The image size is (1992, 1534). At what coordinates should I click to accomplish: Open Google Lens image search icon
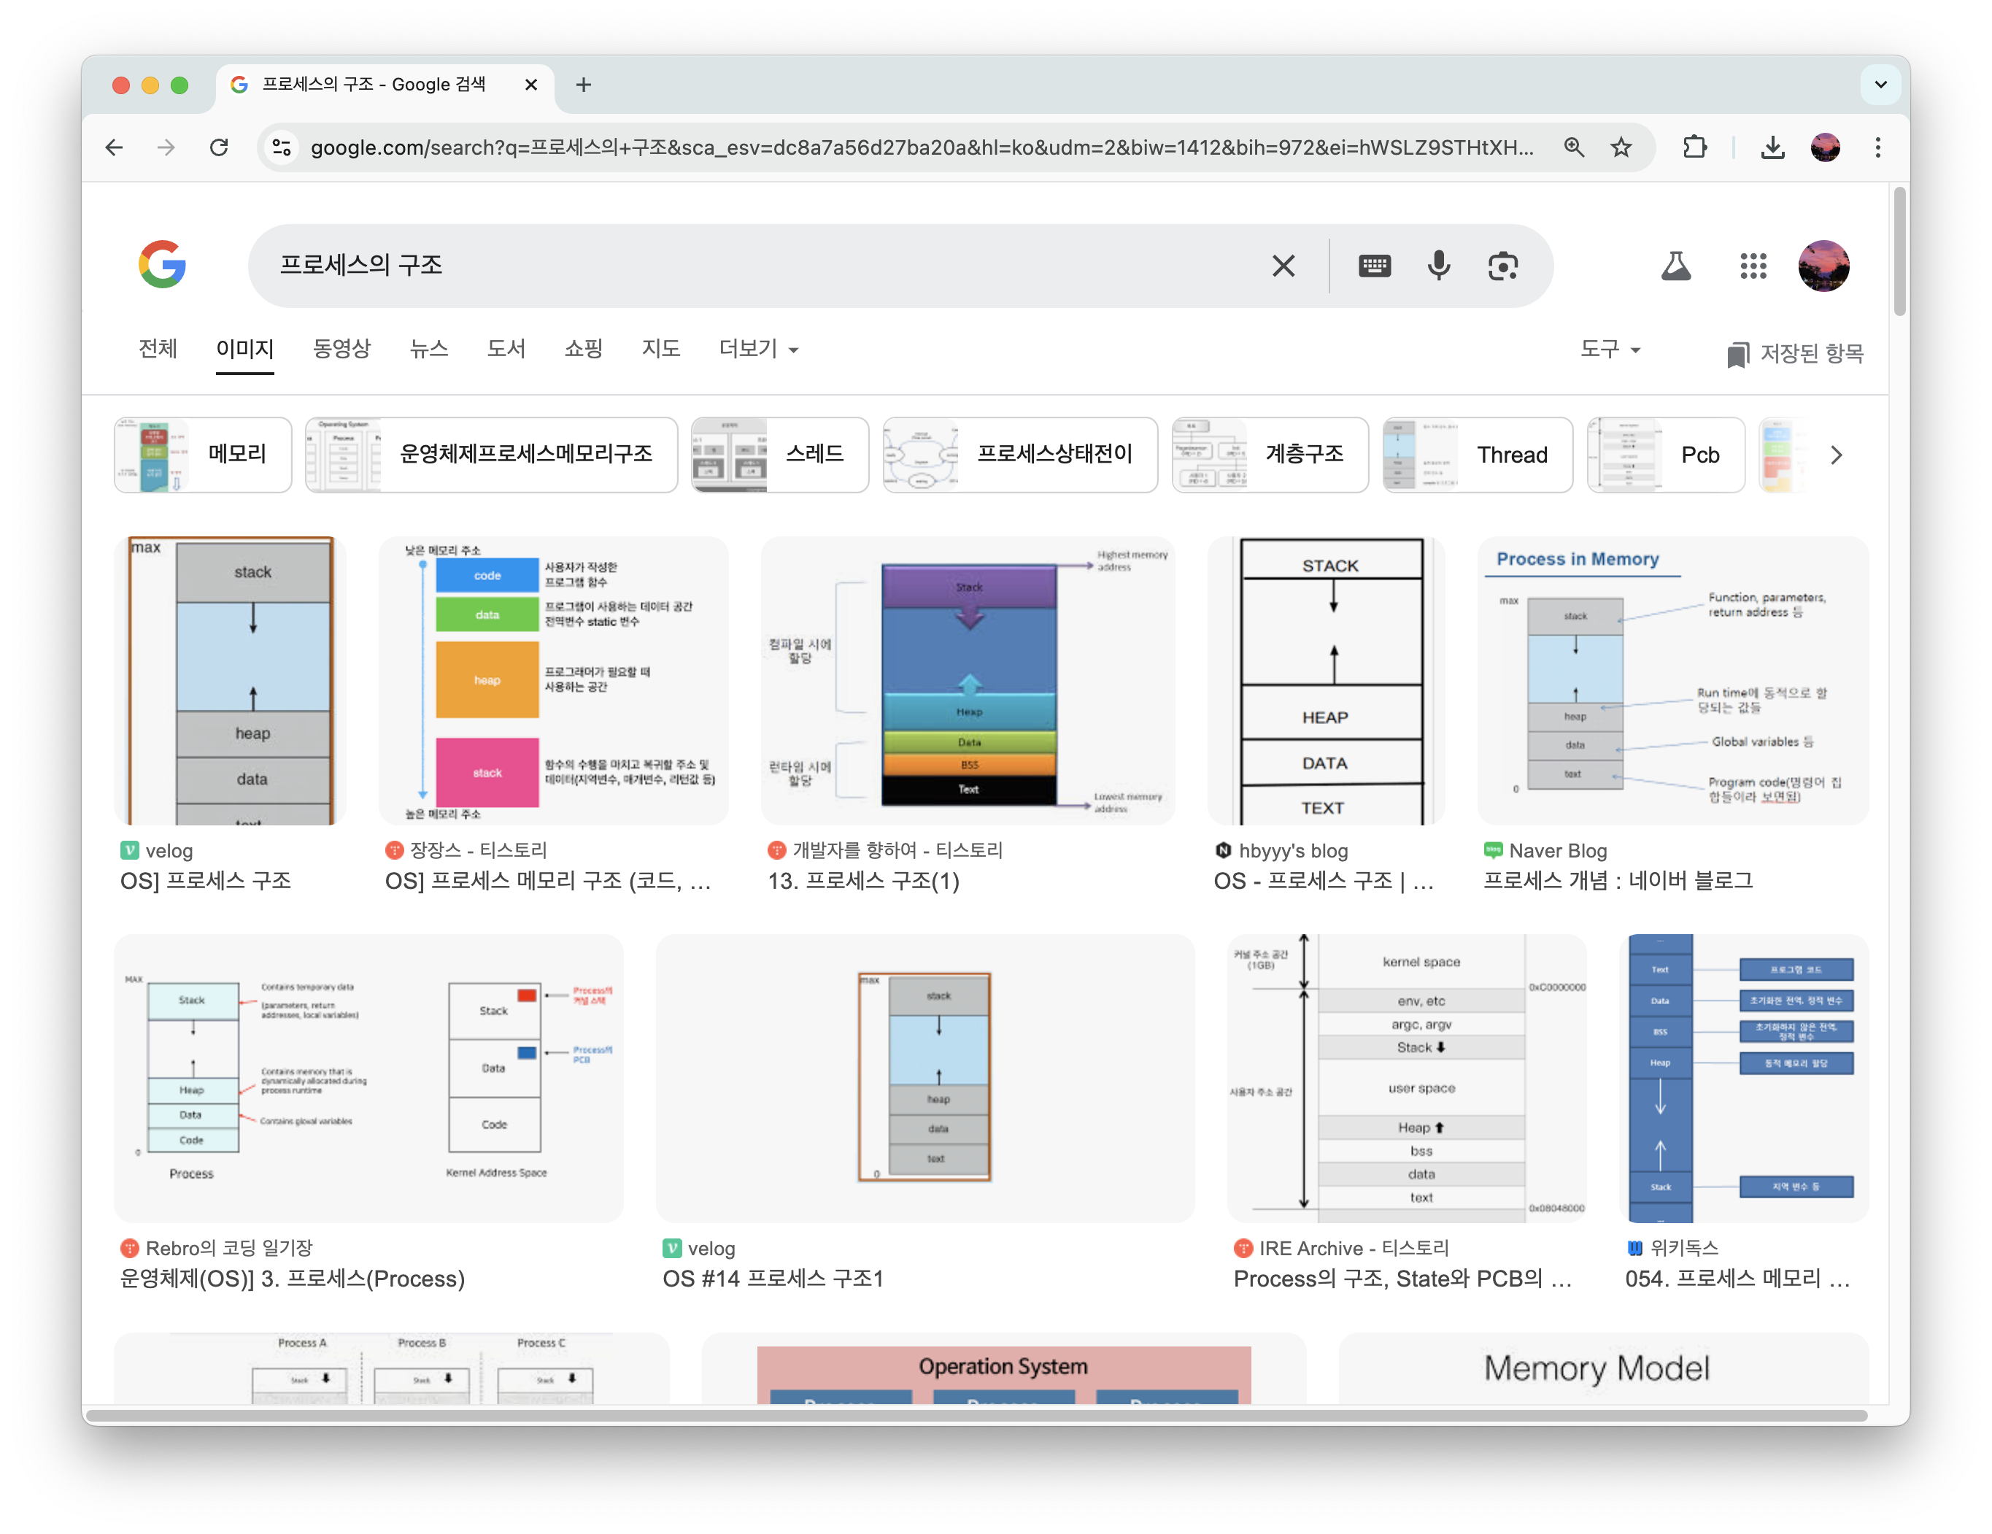(x=1502, y=266)
